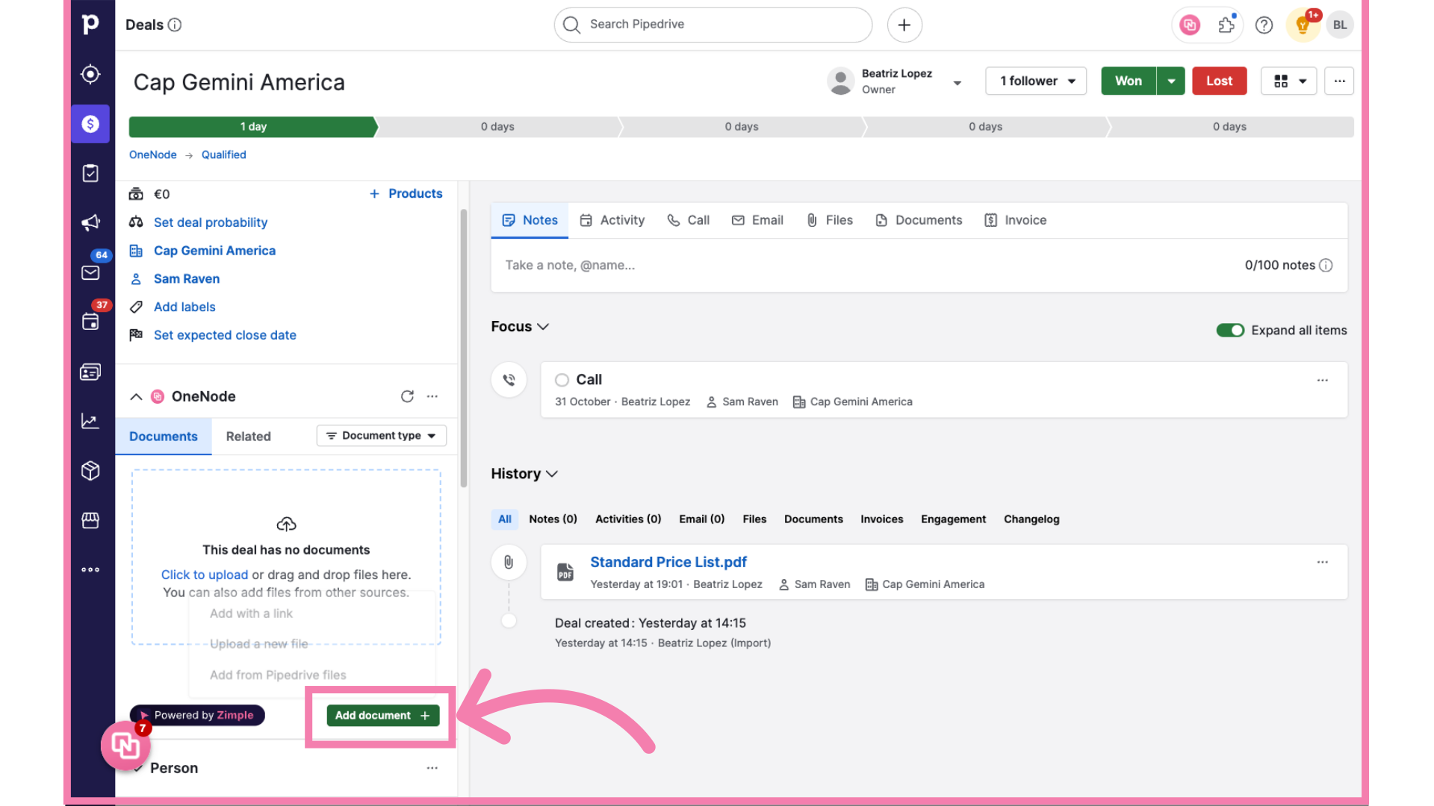Open the puzzle piece apps icon

1226,25
